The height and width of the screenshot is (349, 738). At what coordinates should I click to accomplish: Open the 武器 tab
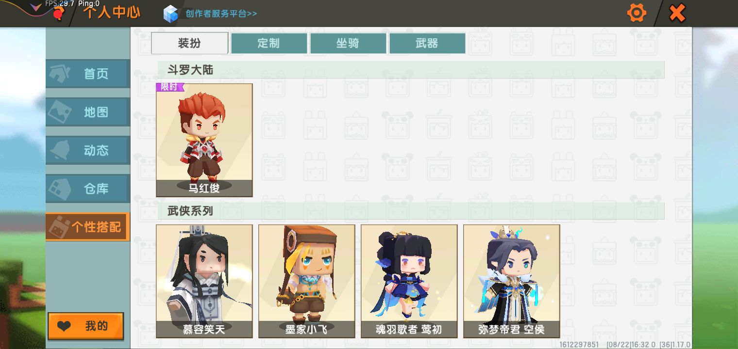pyautogui.click(x=427, y=43)
